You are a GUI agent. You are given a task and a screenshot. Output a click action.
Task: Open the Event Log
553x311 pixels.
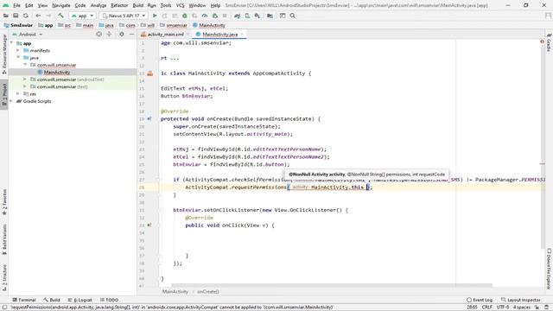point(480,300)
